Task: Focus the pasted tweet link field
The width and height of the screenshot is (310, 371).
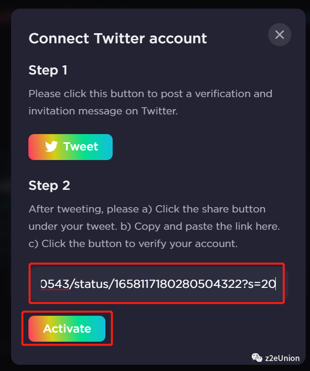Action: (157, 284)
